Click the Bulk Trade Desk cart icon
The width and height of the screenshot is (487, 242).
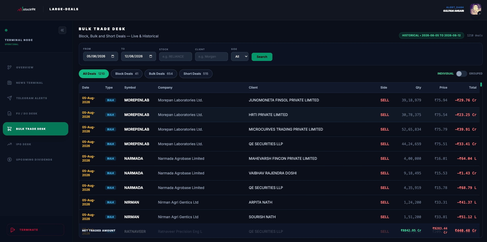coord(9,129)
